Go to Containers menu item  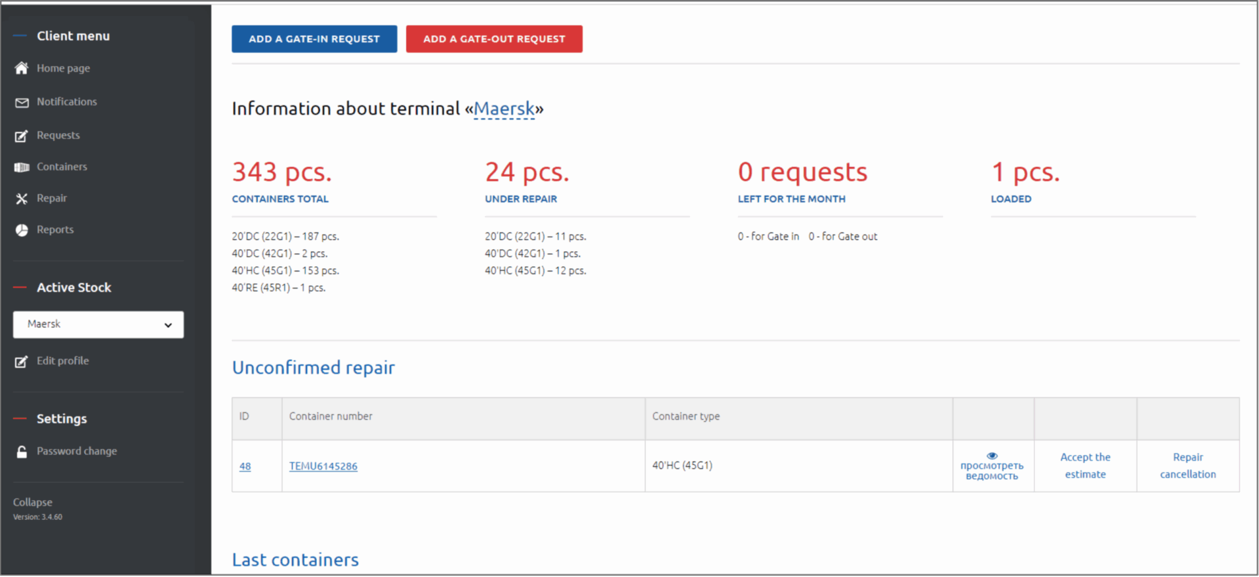[62, 166]
